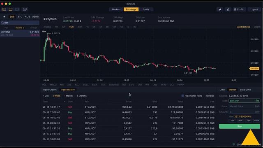263x148 pixels.
Task: Switch chart to Depth view
Action: pyautogui.click(x=257, y=27)
